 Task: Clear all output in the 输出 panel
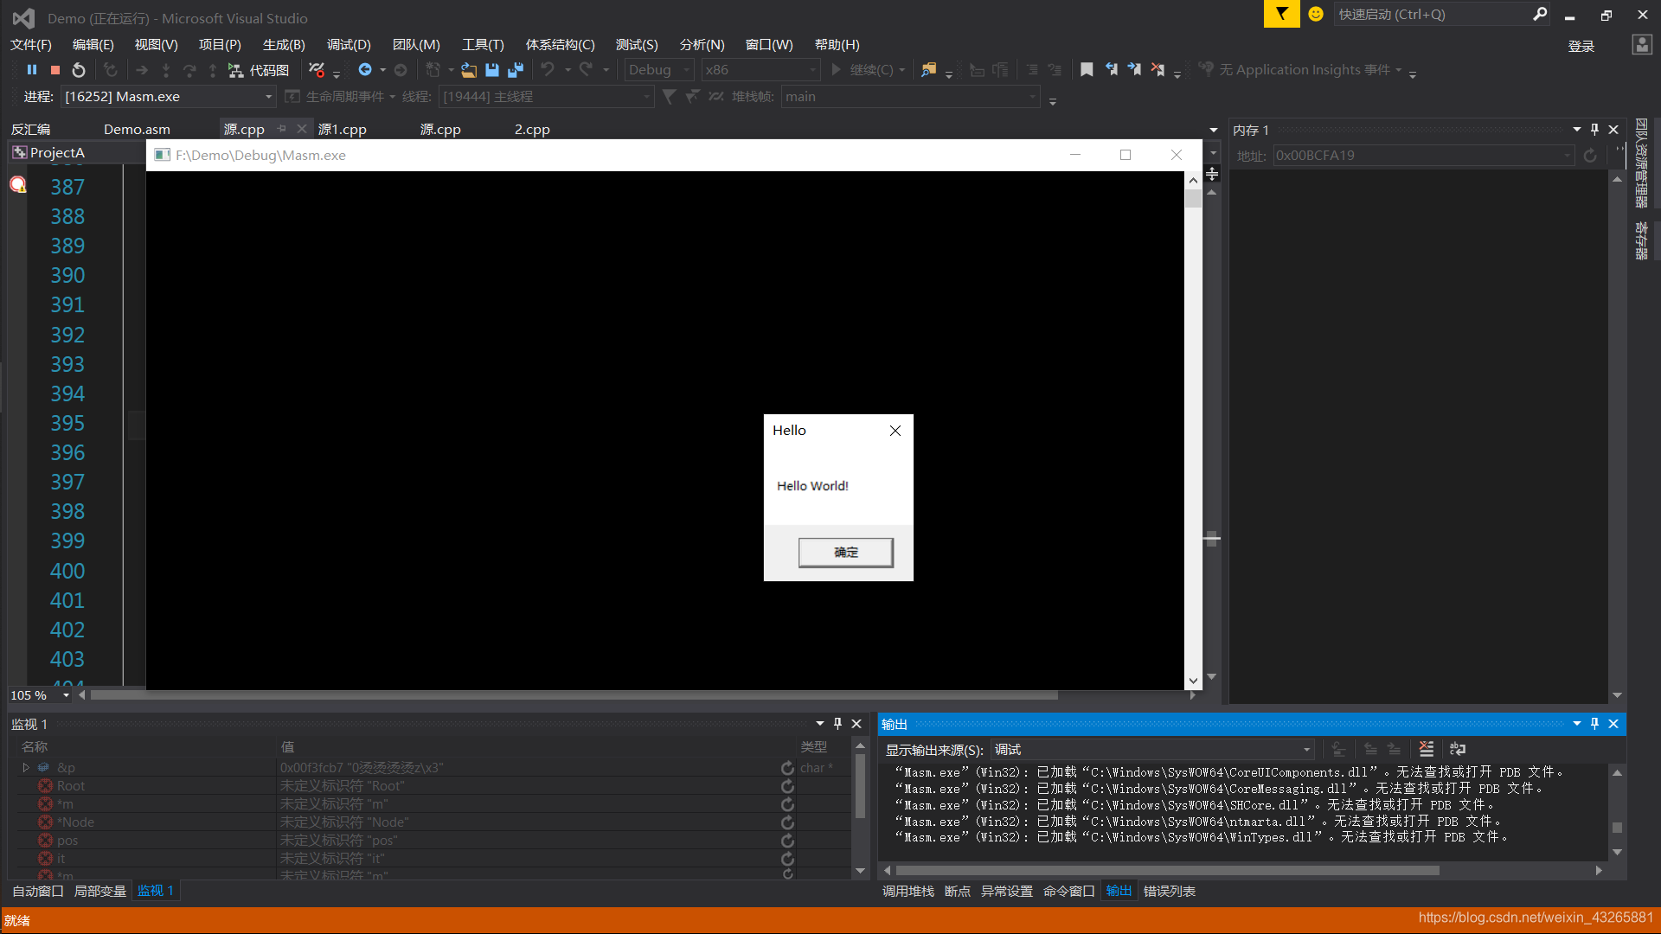point(1427,749)
